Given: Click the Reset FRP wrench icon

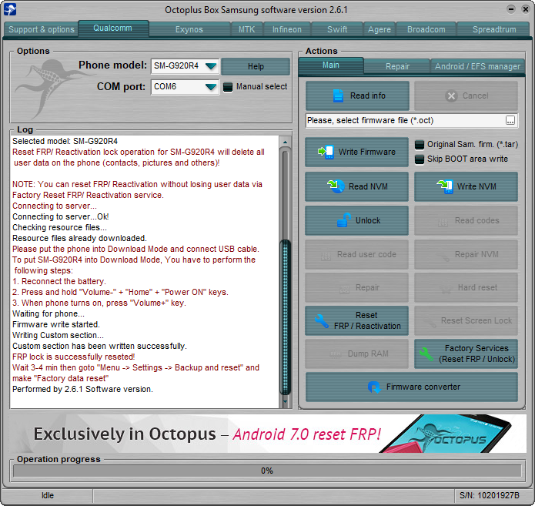Looking at the screenshot, I should pyautogui.click(x=322, y=321).
